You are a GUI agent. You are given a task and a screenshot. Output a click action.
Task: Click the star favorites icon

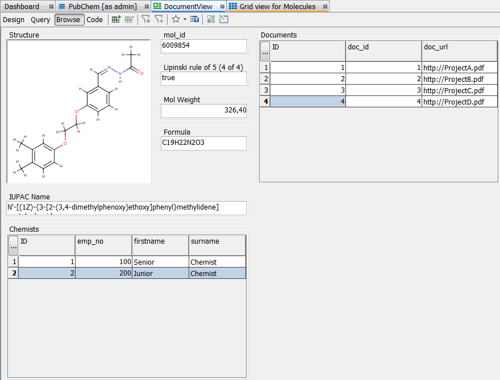pyautogui.click(x=176, y=19)
